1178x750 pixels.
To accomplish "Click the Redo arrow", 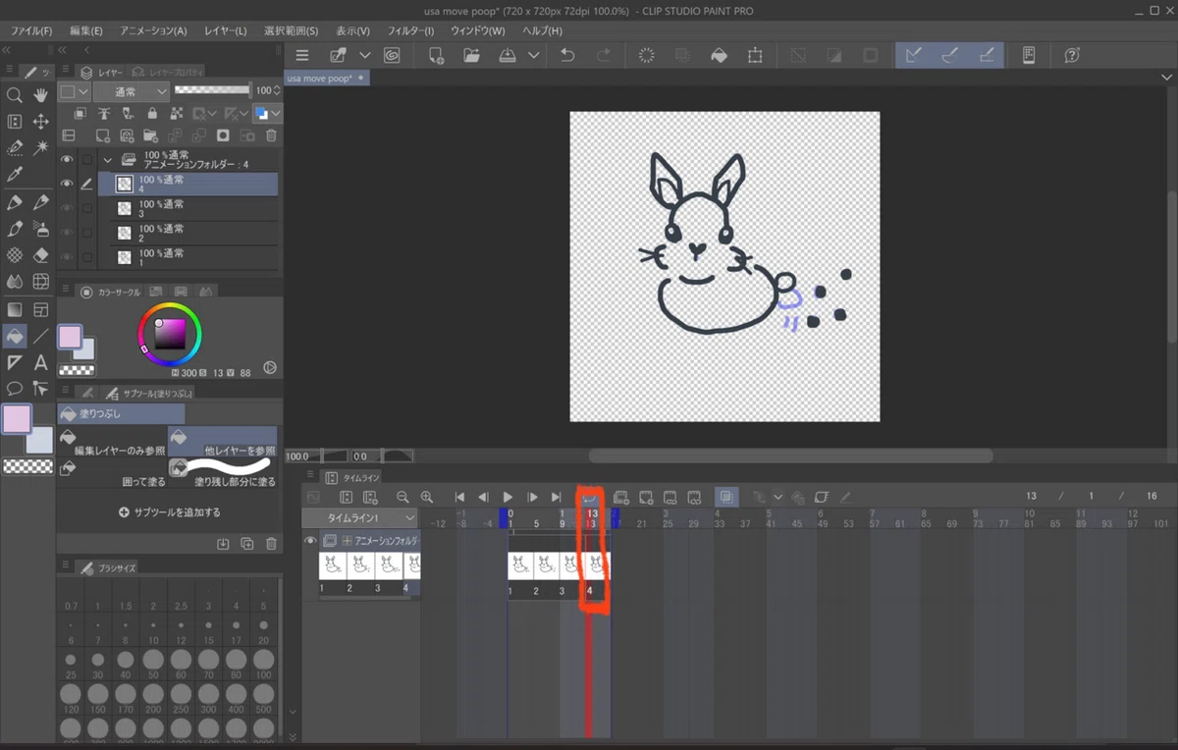I will (603, 56).
